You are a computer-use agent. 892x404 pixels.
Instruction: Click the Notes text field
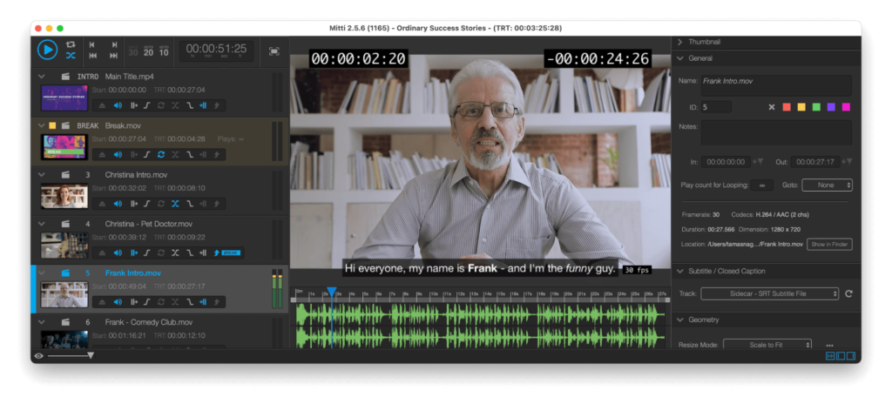776,132
